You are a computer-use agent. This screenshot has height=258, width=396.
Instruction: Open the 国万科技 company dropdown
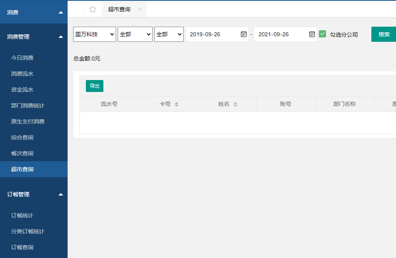pyautogui.click(x=95, y=34)
